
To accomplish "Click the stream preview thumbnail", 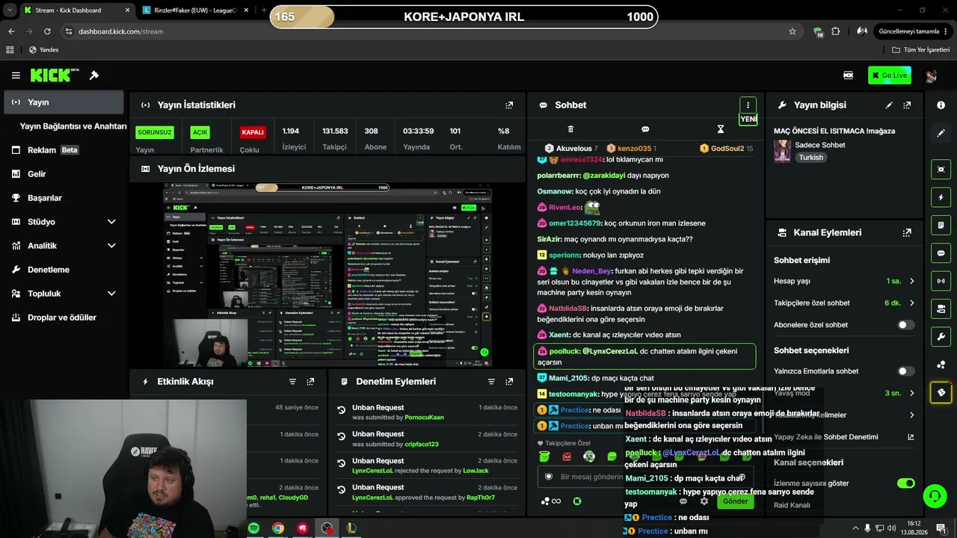I will pos(327,275).
